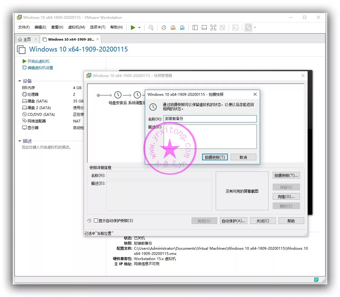
Task: Click the send Ctrl+Alt+Del toolbar icon
Action: (x=151, y=28)
